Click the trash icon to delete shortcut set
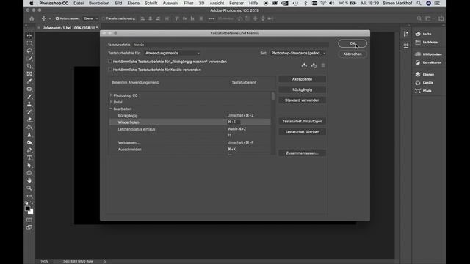Image resolution: width=470 pixels, height=264 pixels. point(323,65)
